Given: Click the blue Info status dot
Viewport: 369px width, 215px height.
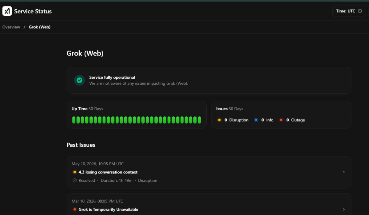Looking at the screenshot, I should click(x=256, y=120).
